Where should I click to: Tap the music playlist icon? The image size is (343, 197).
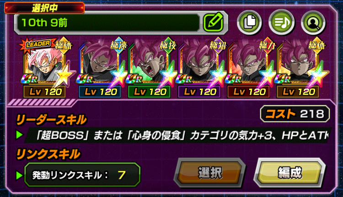coord(282,22)
